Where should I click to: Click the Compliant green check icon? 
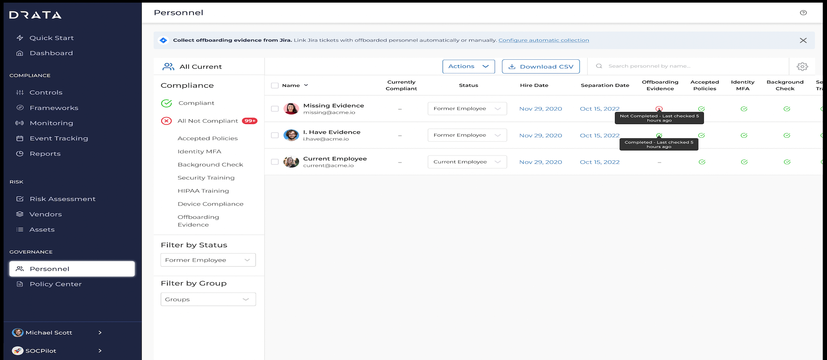point(166,103)
